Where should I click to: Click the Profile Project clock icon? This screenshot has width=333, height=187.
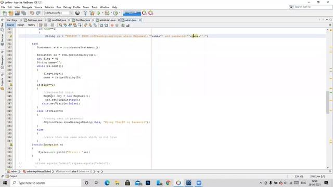(116, 13)
